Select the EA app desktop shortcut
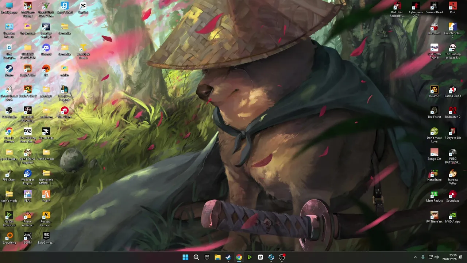This screenshot has width=467, height=263. pyautogui.click(x=46, y=71)
